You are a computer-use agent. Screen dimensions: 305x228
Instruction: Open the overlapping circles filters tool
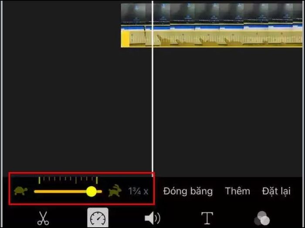262,218
